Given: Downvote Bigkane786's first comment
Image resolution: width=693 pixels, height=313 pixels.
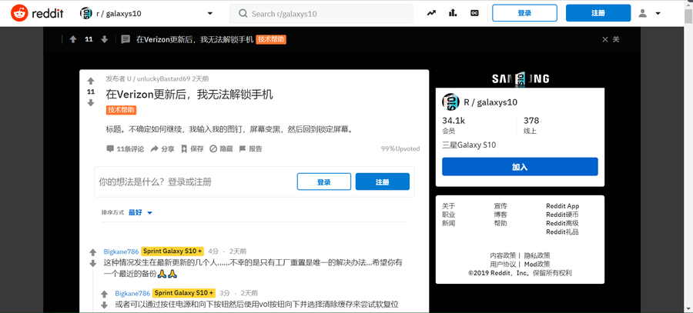Looking at the screenshot, I should [x=93, y=264].
